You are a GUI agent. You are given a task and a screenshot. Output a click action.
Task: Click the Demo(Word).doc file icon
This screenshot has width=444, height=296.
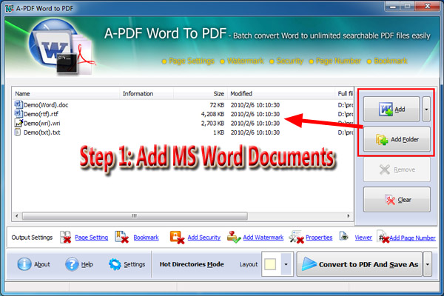coord(18,104)
